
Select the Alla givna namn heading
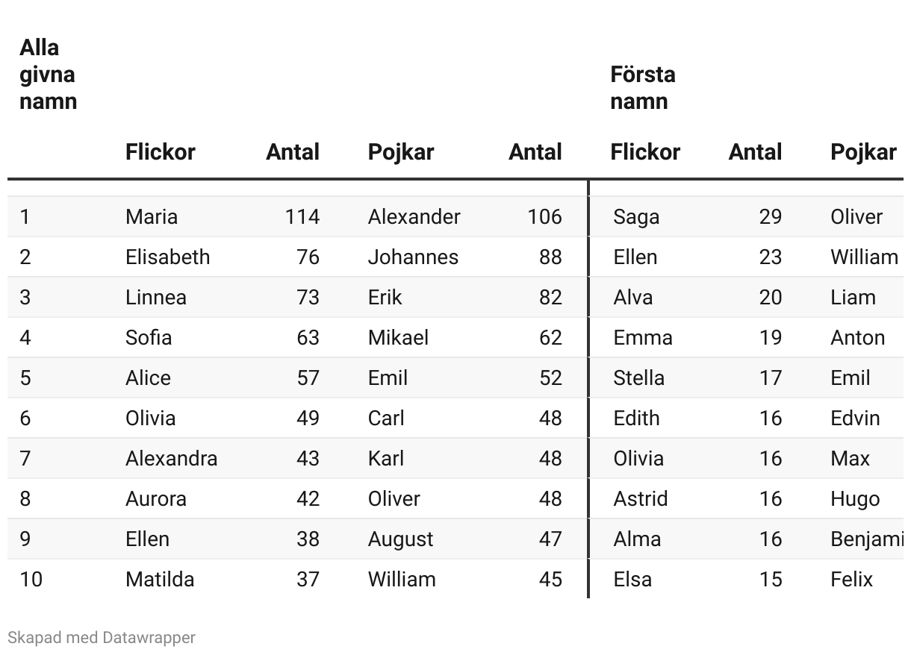tap(48, 75)
